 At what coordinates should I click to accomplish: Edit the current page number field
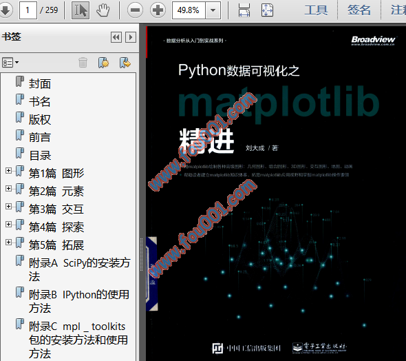(x=28, y=10)
